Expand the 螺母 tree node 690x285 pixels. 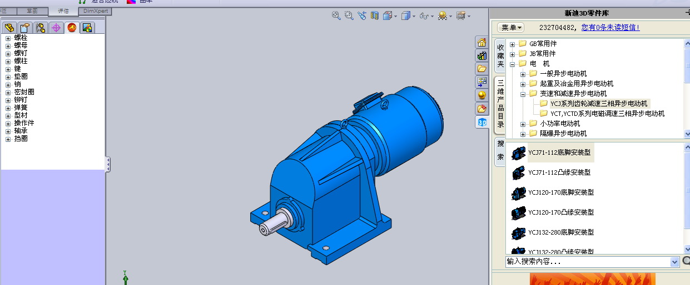8,46
